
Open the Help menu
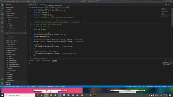[34, 2]
